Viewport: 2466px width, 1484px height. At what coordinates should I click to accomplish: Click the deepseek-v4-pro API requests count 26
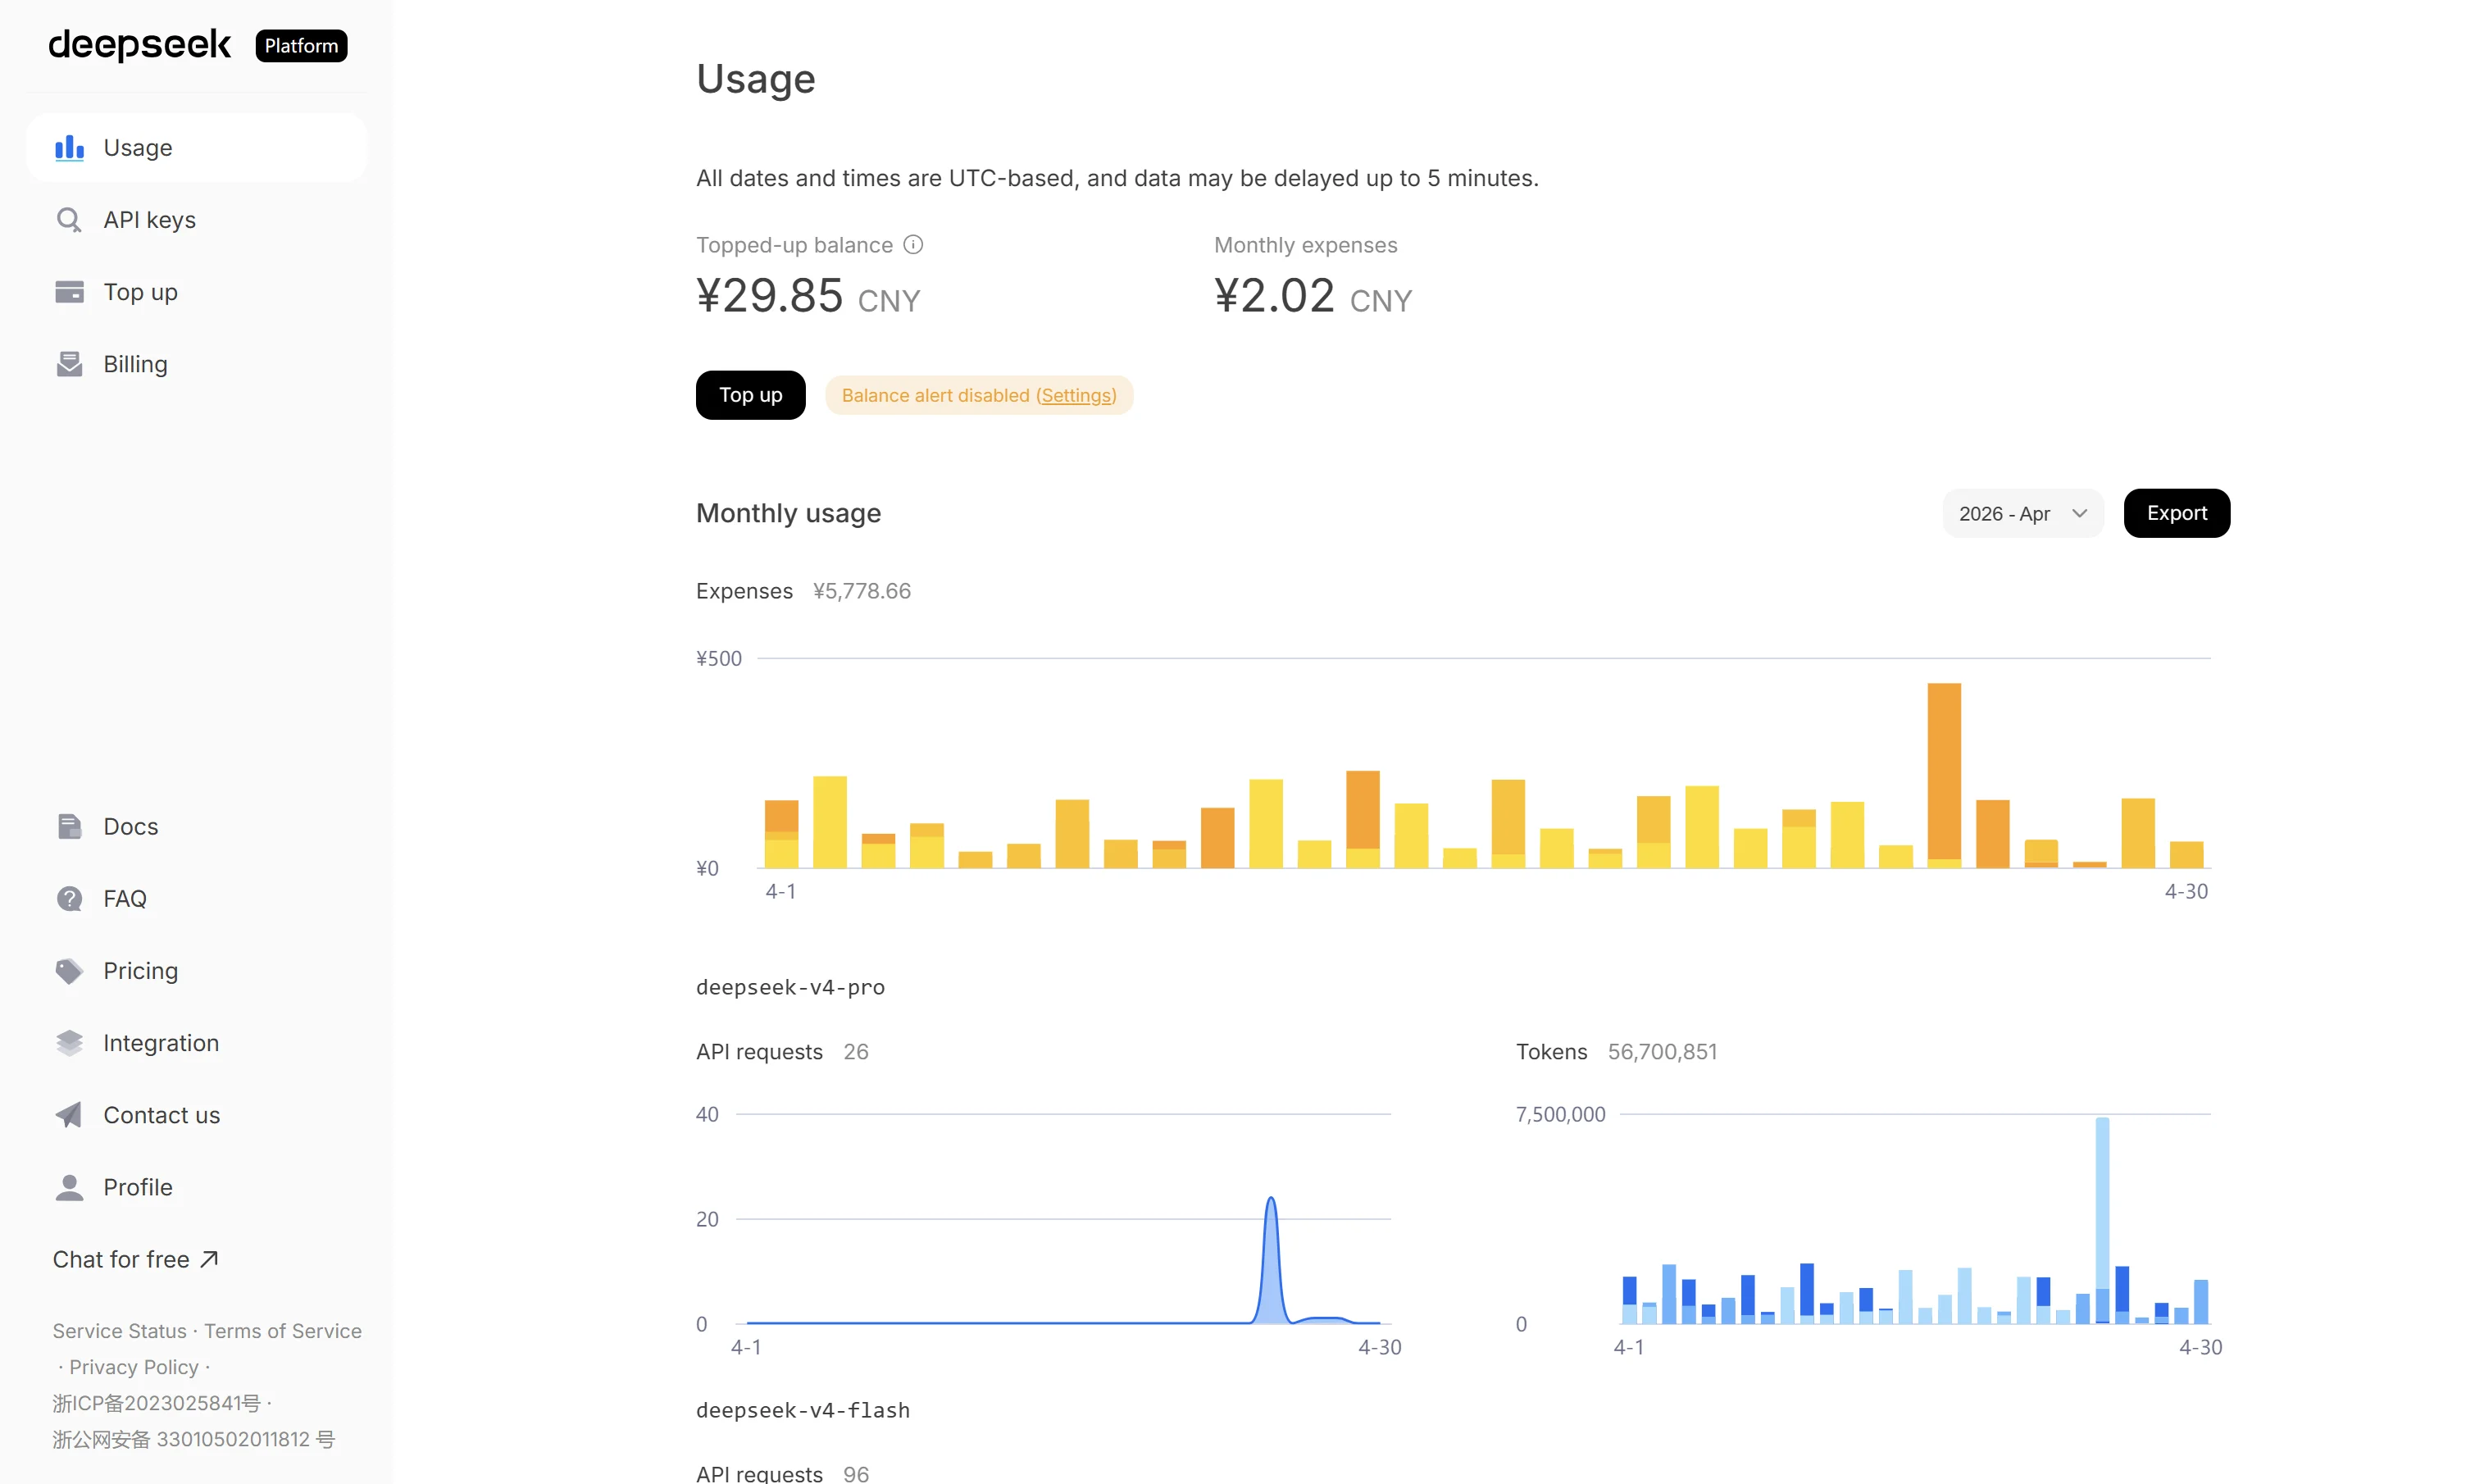click(856, 1052)
